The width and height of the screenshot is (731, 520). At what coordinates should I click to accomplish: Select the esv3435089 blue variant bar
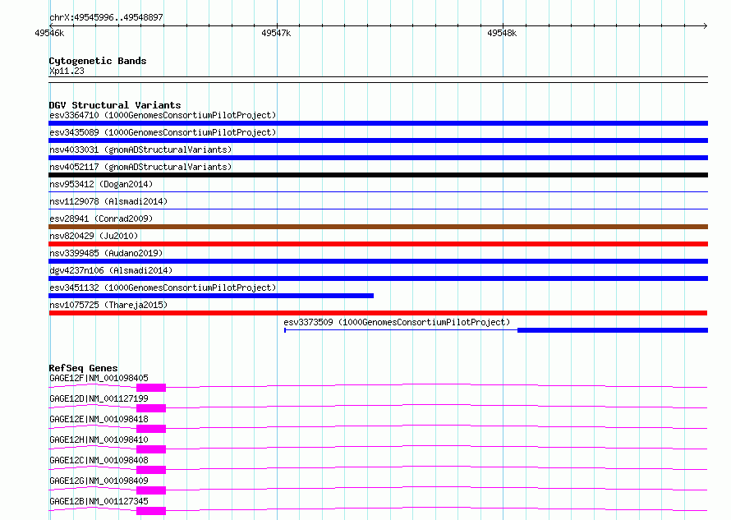(378, 140)
